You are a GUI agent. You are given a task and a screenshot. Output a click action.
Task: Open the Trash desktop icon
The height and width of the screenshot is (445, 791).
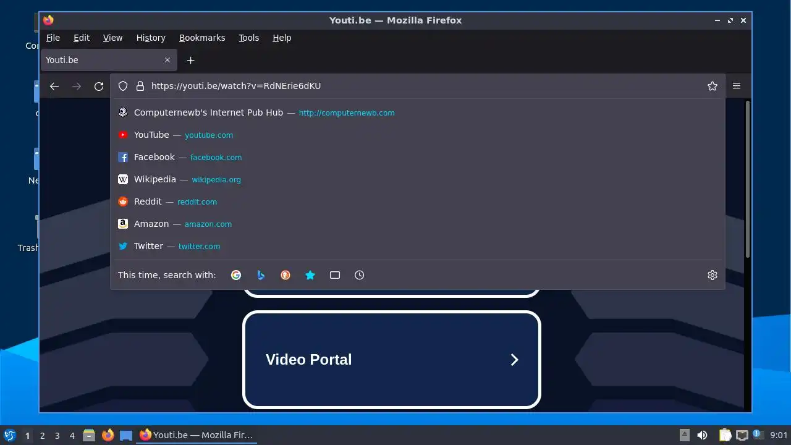[28, 233]
